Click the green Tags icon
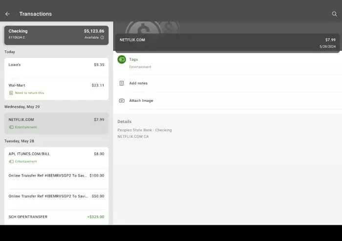This screenshot has width=342, height=241. (x=122, y=59)
